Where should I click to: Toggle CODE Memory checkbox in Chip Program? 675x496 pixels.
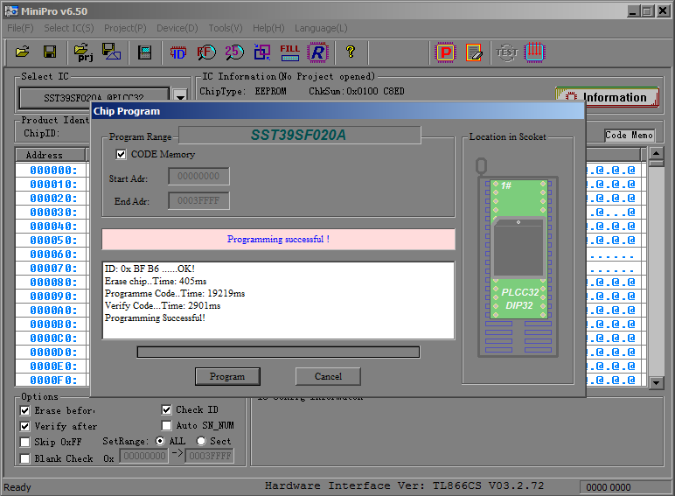[x=121, y=154]
